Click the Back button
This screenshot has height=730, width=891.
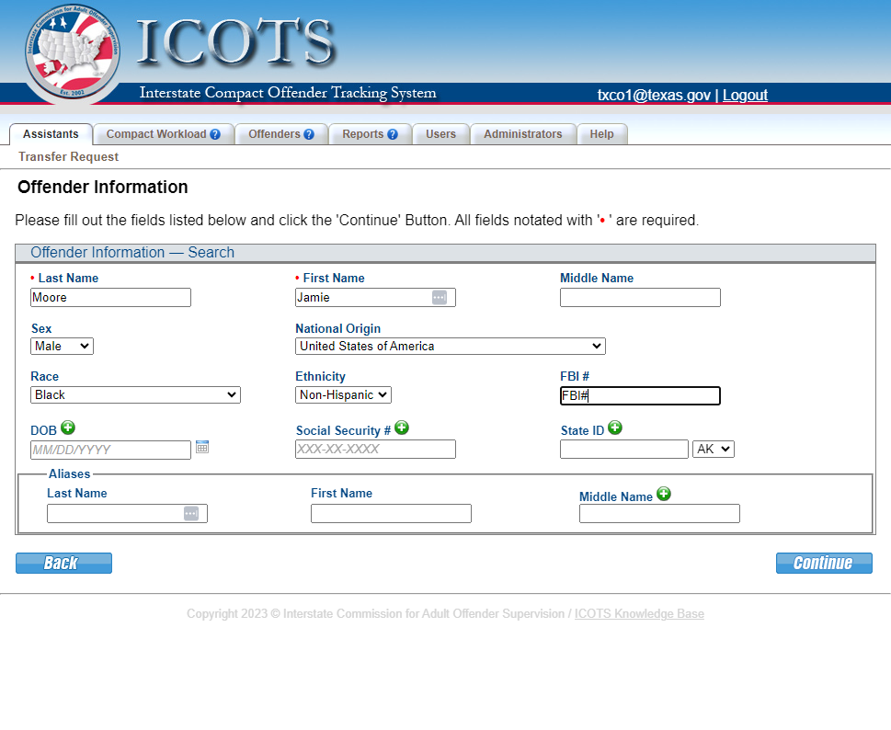click(x=63, y=563)
